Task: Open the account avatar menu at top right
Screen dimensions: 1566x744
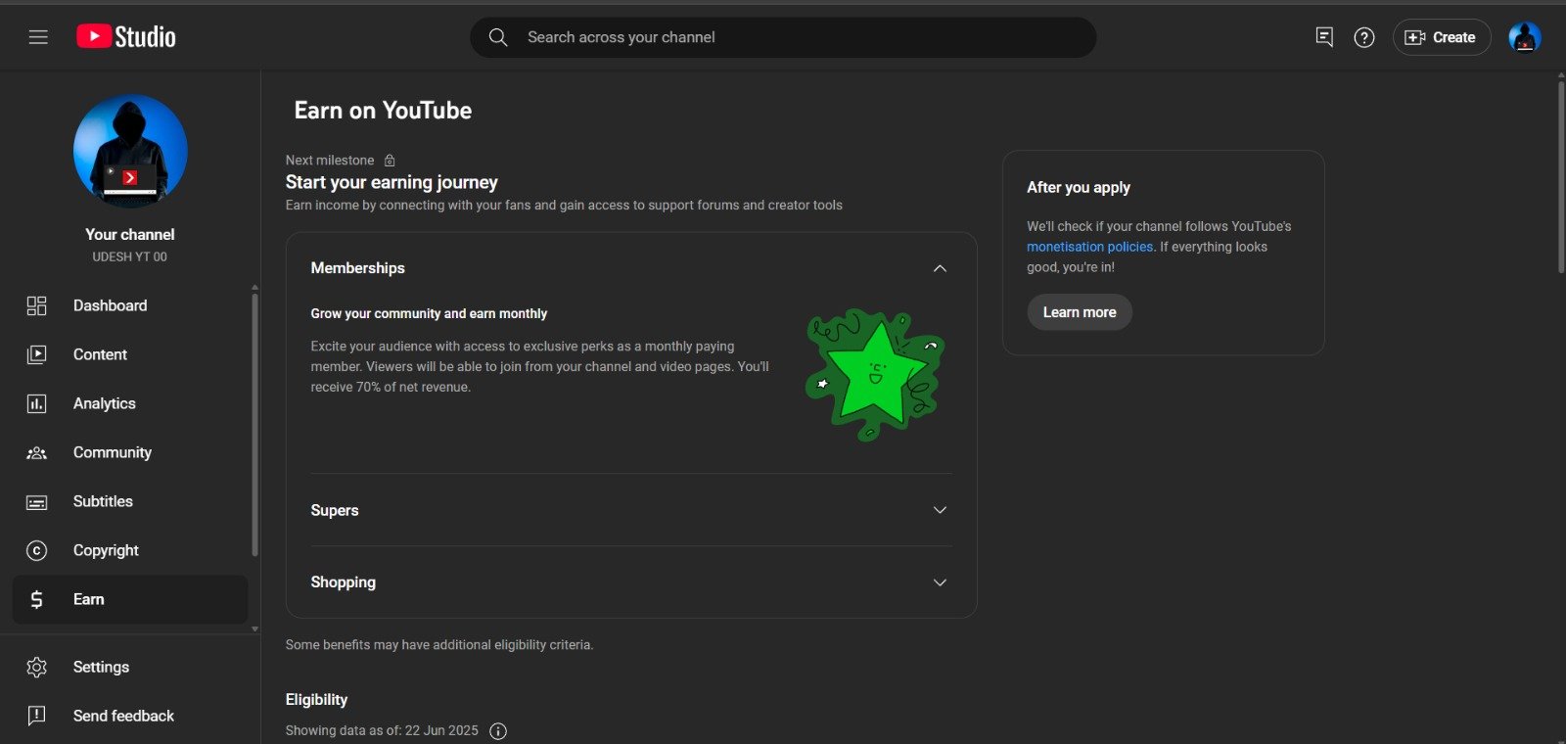Action: click(1525, 37)
